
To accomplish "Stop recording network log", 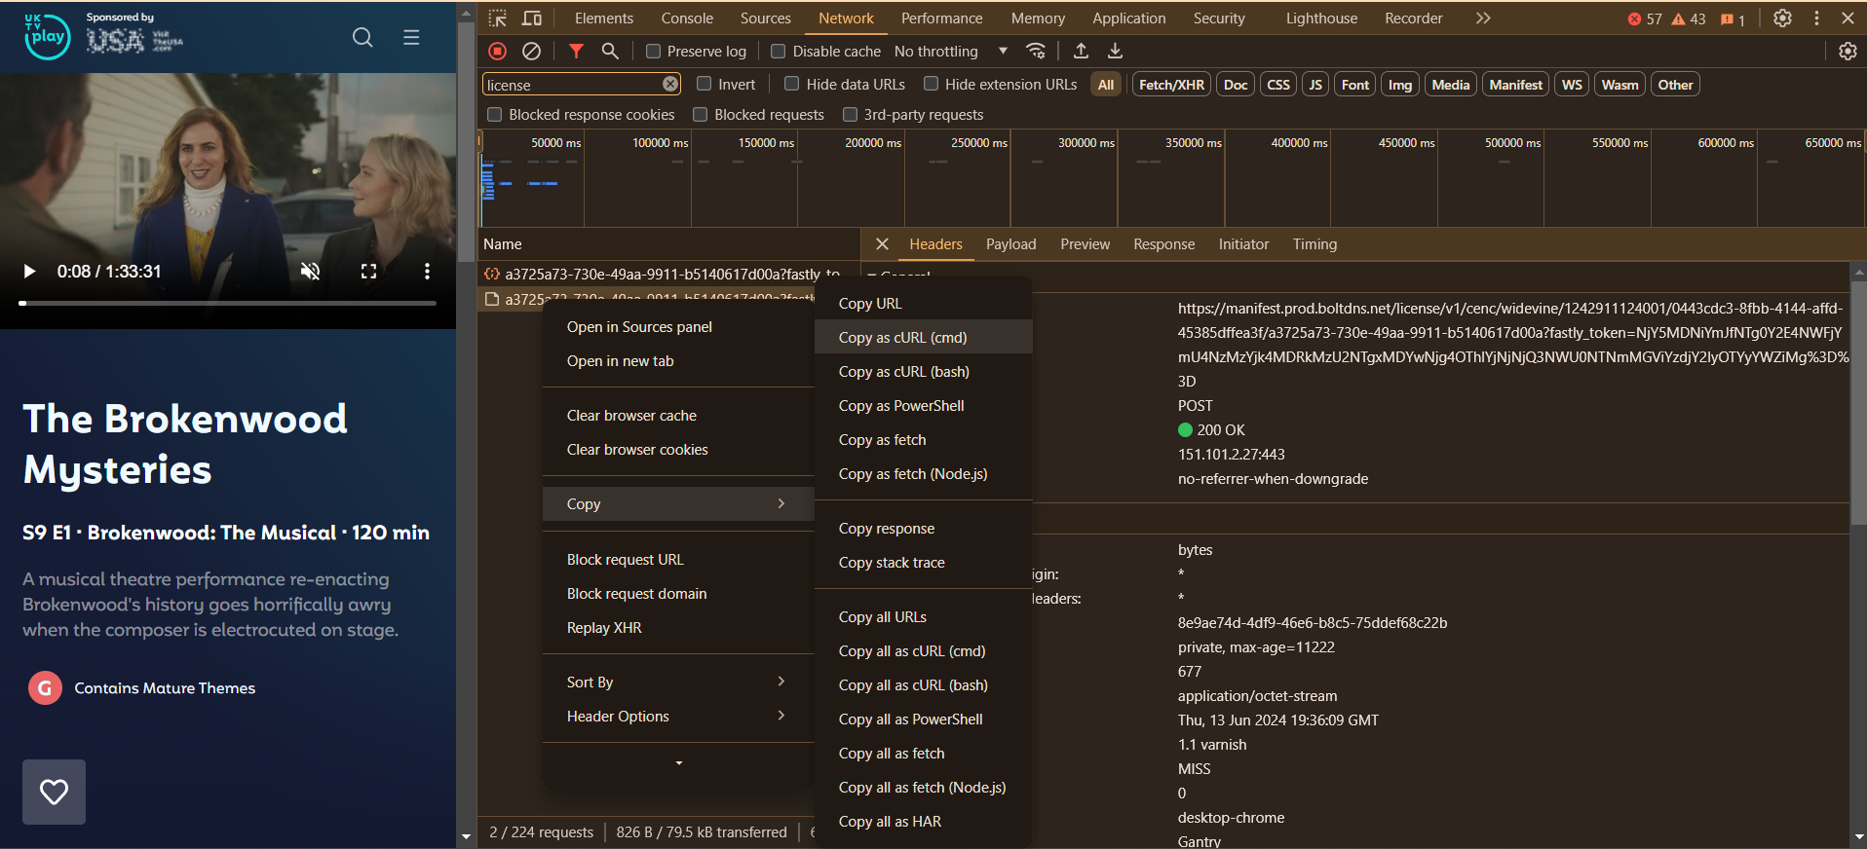I will (x=497, y=51).
